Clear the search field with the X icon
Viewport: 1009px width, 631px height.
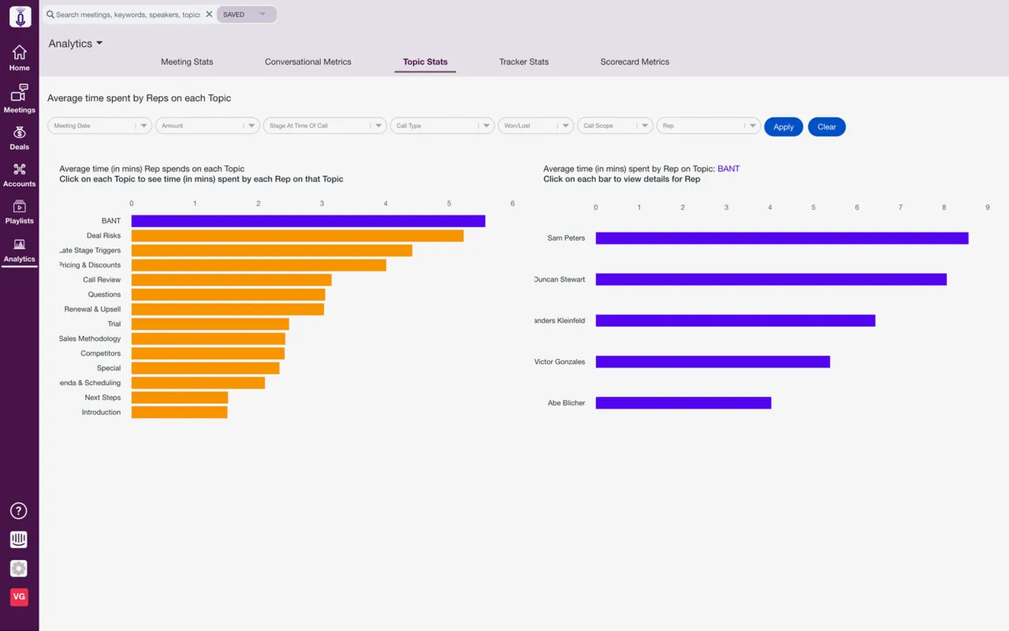point(209,14)
